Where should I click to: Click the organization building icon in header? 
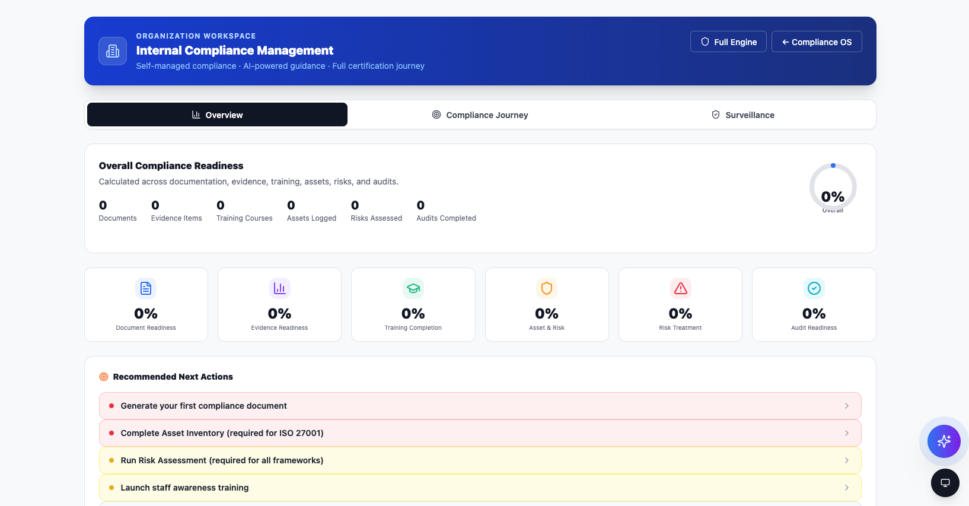[113, 51]
